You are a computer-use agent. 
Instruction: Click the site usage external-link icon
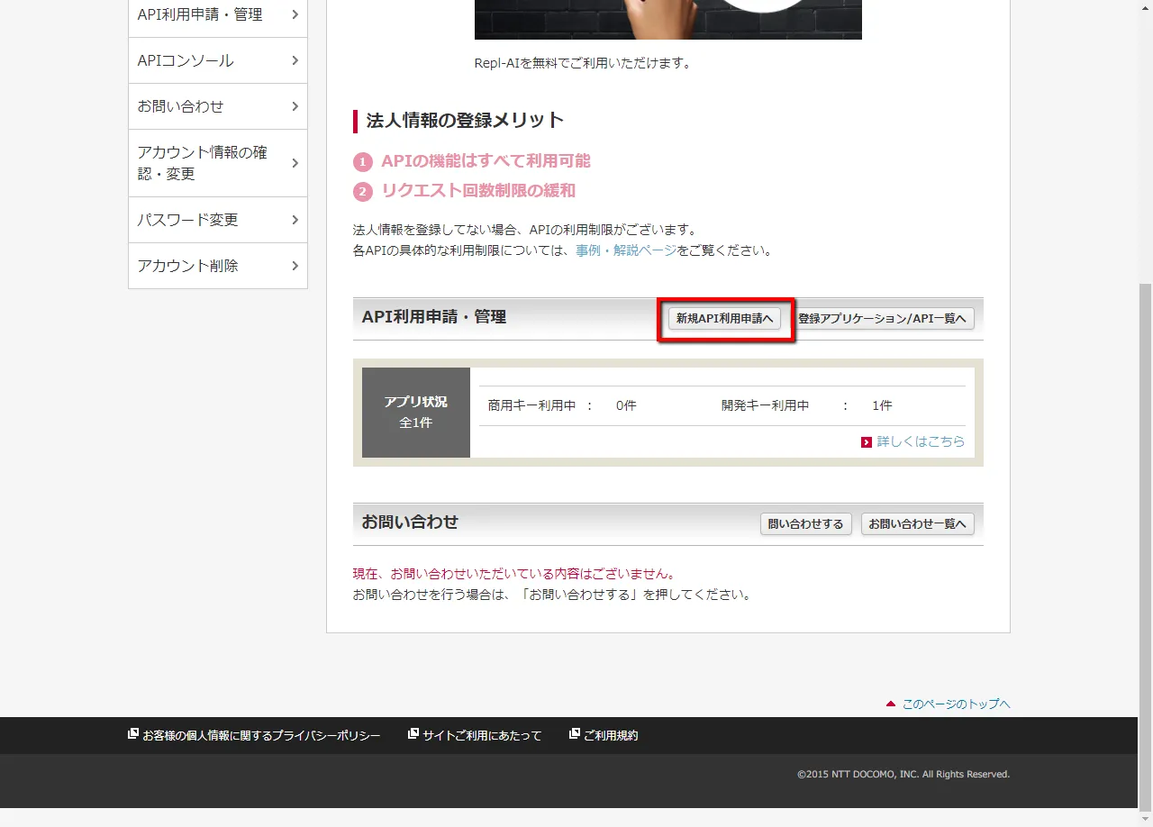point(413,734)
